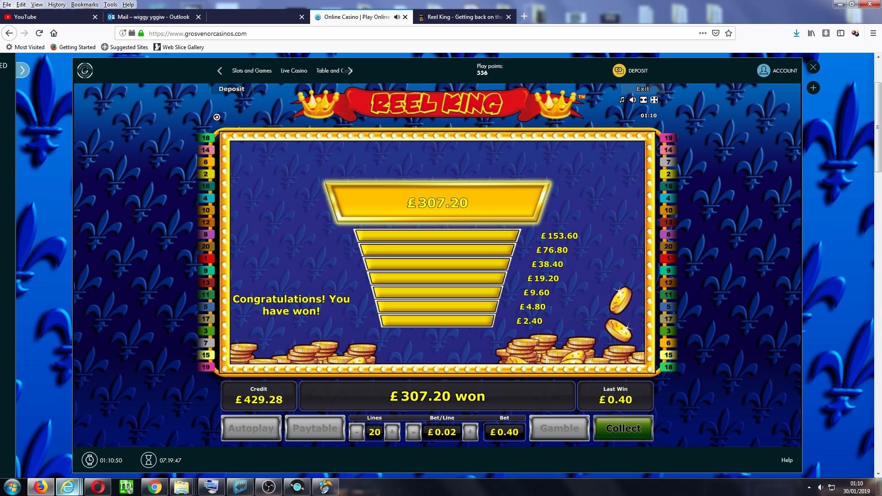Click the £307.20 top prize bar

click(x=437, y=203)
